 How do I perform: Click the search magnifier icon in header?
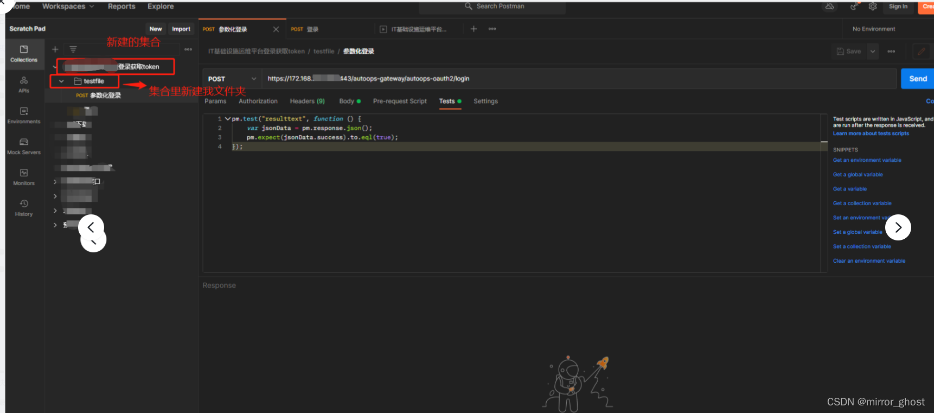[x=469, y=7]
